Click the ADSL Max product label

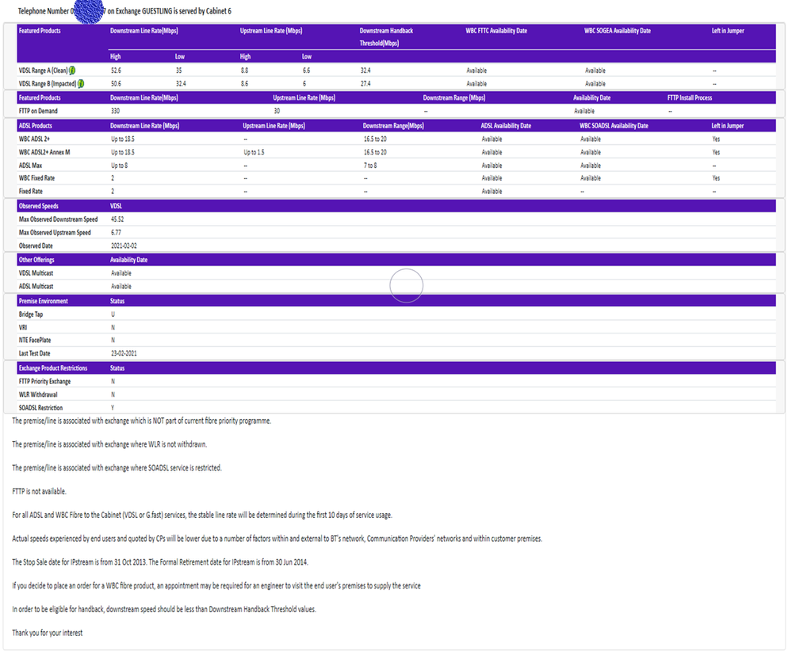(x=31, y=165)
